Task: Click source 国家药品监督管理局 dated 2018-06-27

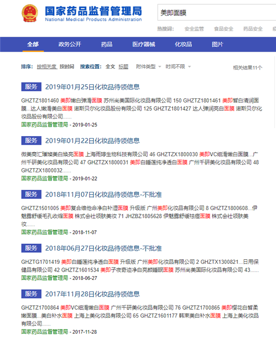Action: coord(45,278)
